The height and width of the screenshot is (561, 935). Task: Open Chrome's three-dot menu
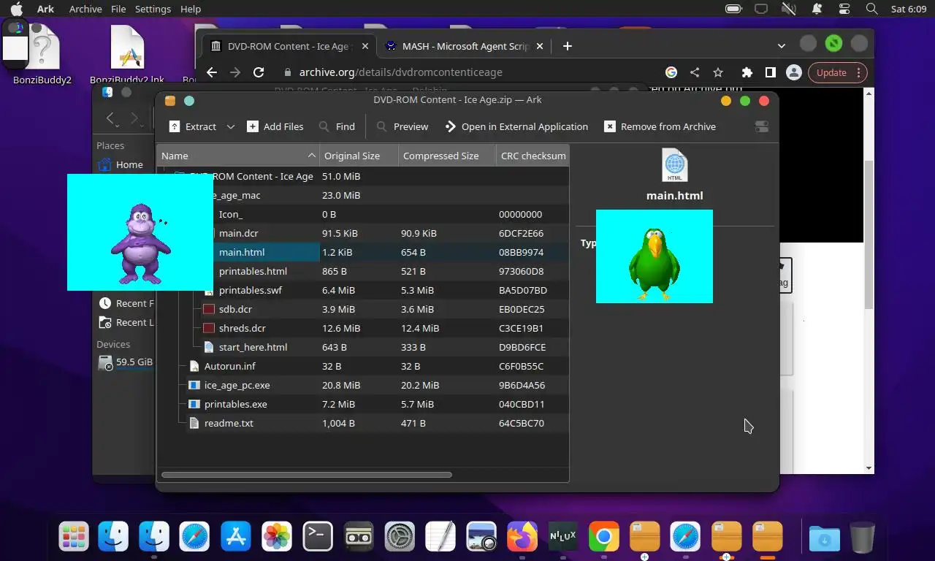pyautogui.click(x=859, y=72)
